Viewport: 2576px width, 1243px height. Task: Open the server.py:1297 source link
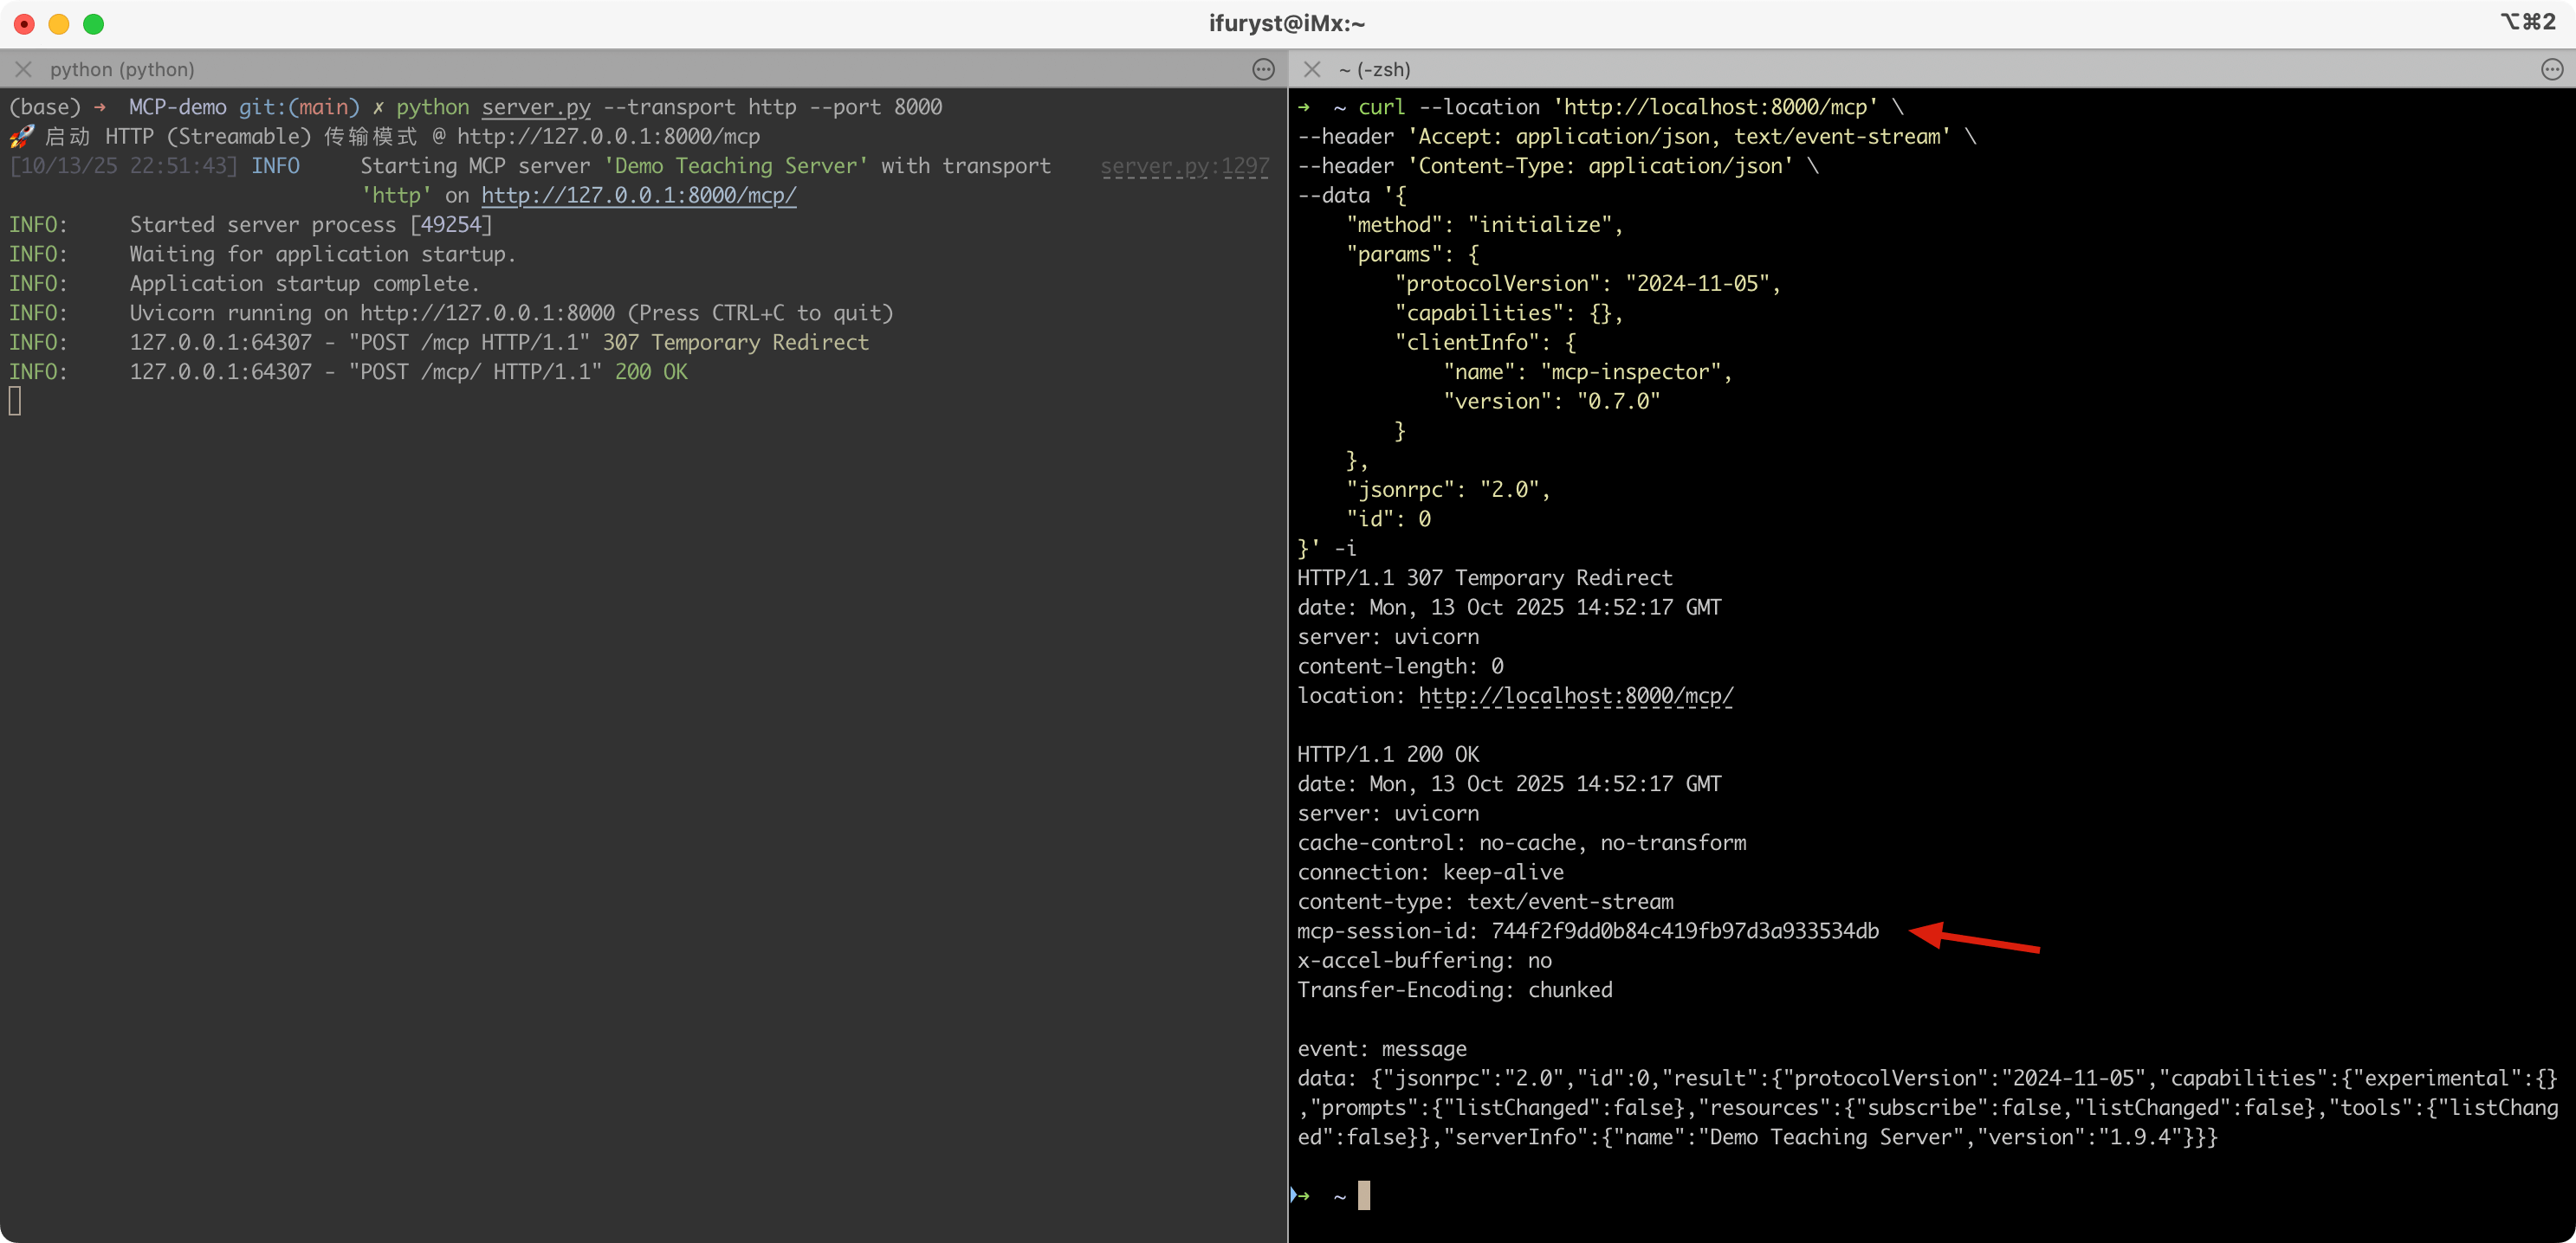[1184, 166]
